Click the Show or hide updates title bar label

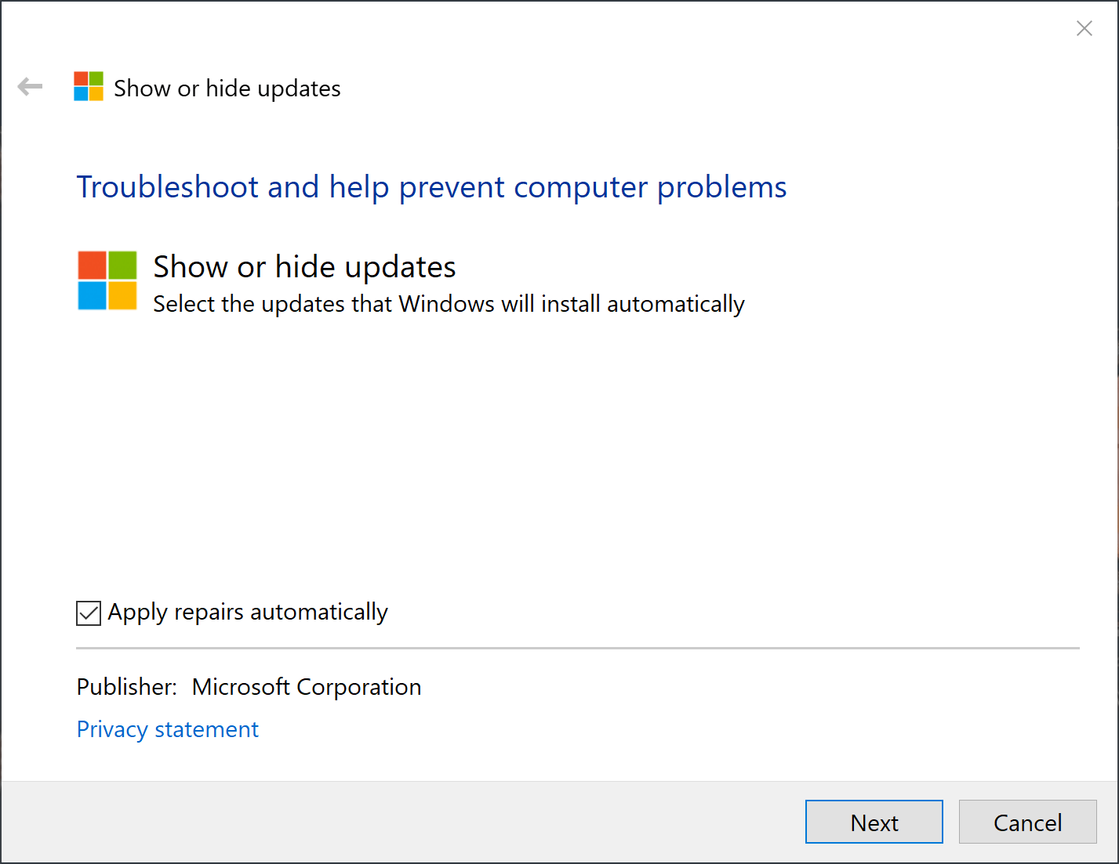227,88
